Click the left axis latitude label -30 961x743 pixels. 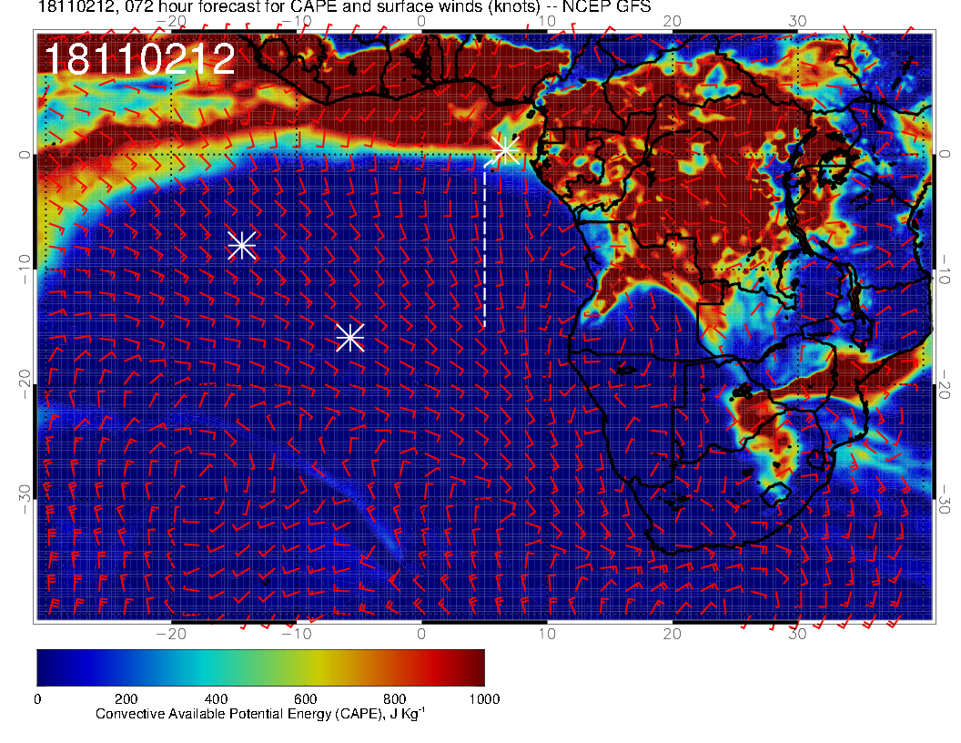[x=25, y=499]
